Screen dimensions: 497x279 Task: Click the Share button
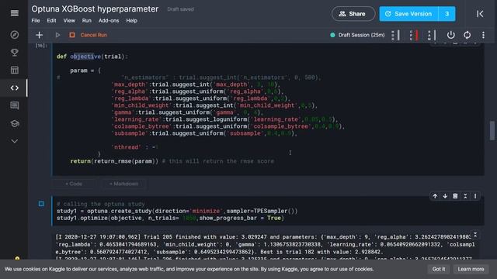coord(353,14)
